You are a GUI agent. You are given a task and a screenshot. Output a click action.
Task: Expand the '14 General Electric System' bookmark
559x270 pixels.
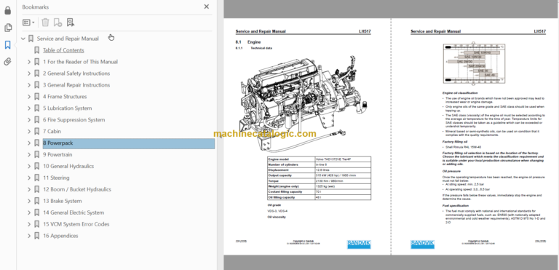[29, 213]
